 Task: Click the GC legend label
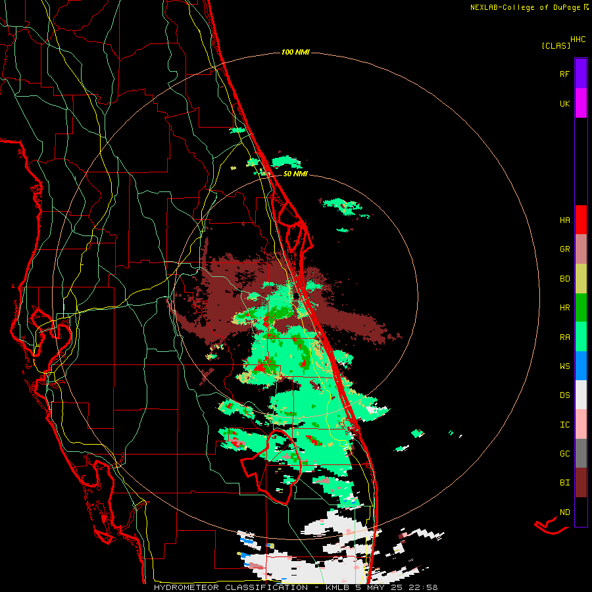pos(564,453)
